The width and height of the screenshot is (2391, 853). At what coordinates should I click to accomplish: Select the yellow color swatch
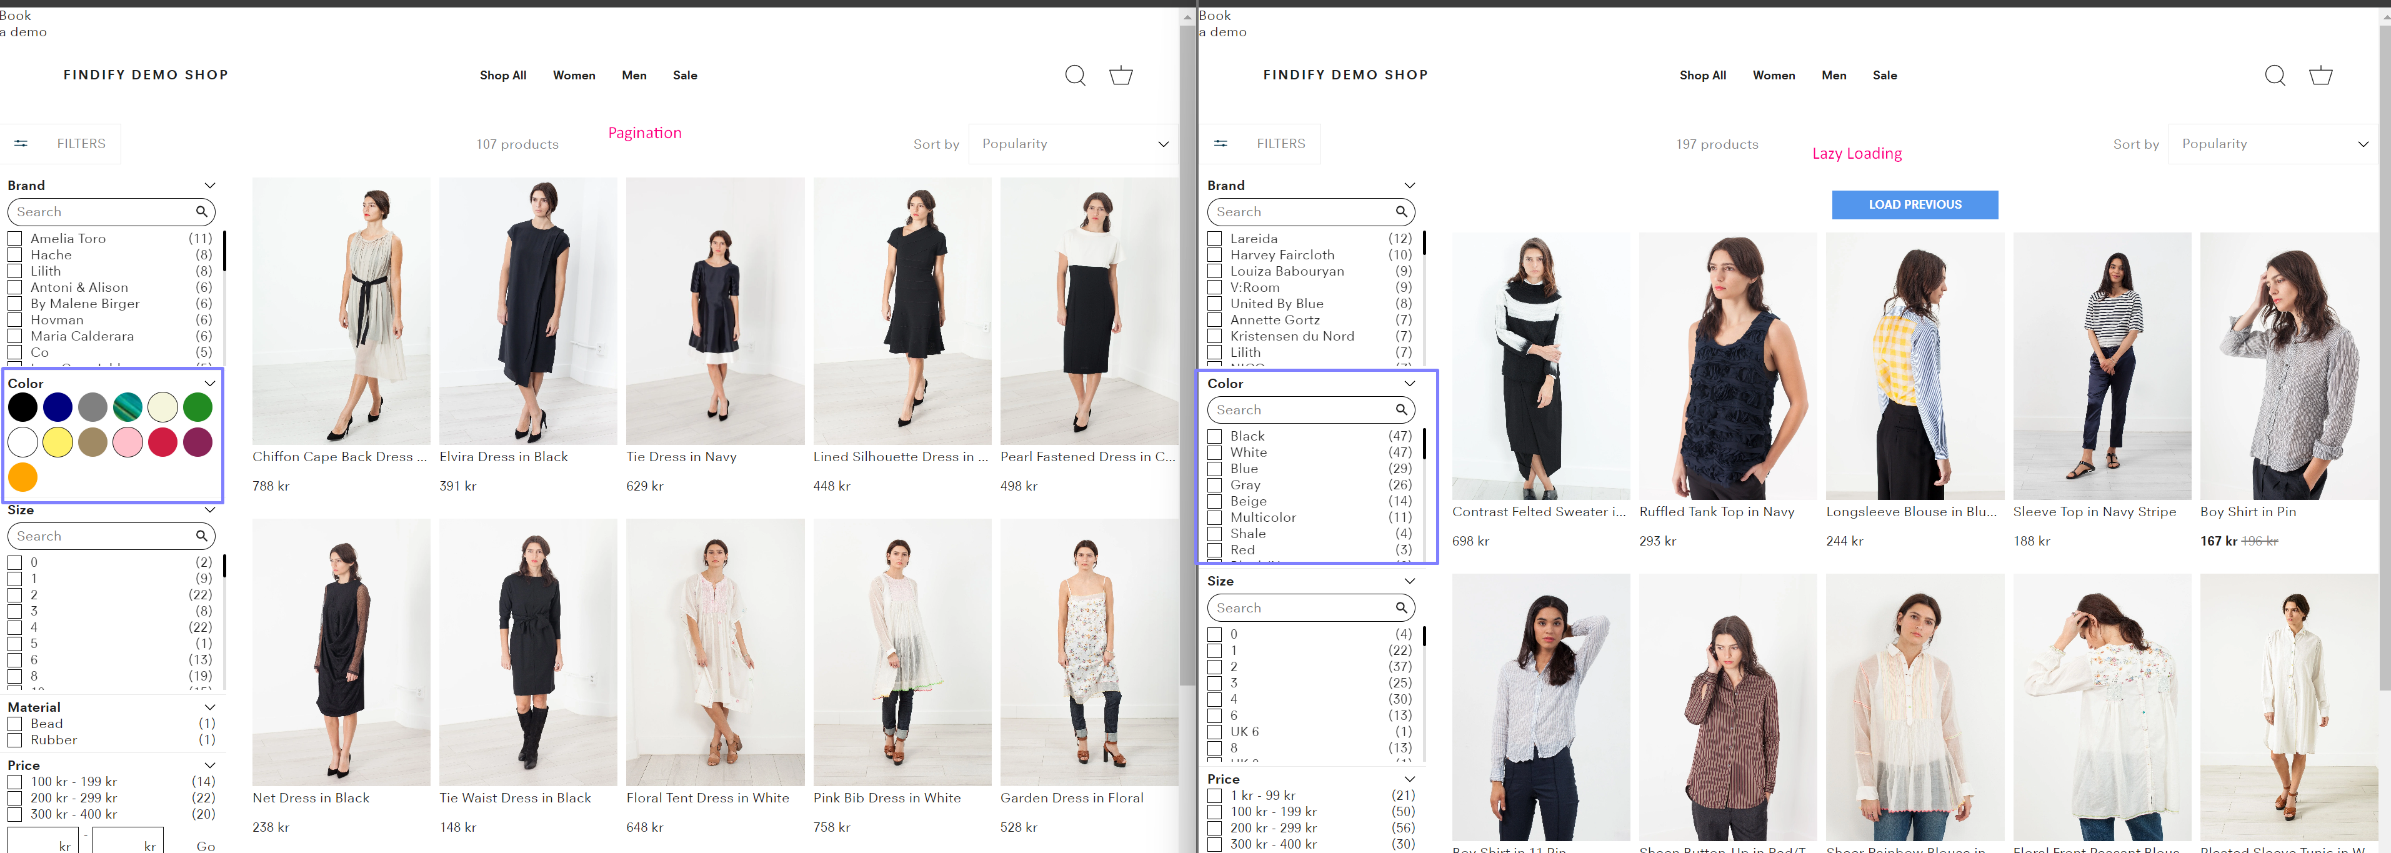pos(57,442)
